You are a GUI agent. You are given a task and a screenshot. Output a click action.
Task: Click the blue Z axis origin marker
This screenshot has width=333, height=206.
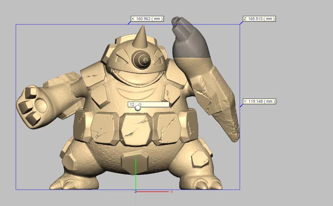pyautogui.click(x=136, y=191)
